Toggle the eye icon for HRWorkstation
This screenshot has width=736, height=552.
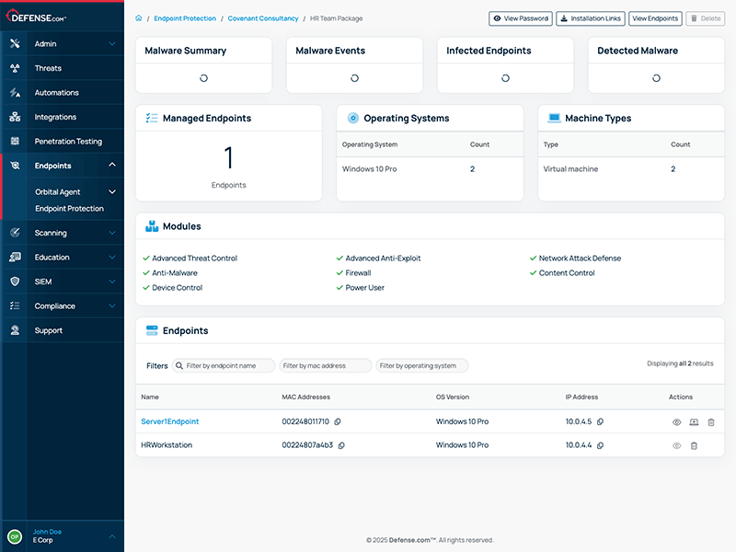point(676,445)
